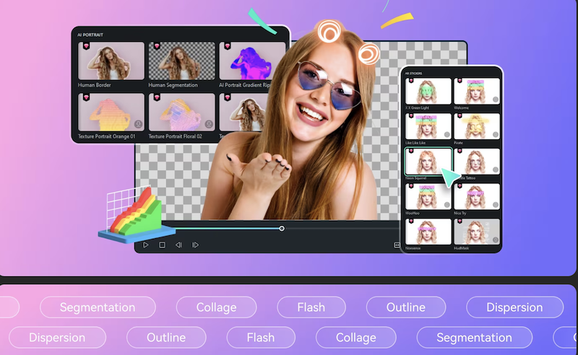
Task: Click the Collage pill in the lower row
Action: (x=355, y=338)
